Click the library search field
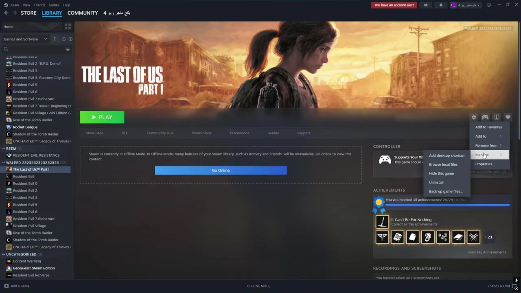The image size is (521, 293). click(x=36, y=49)
